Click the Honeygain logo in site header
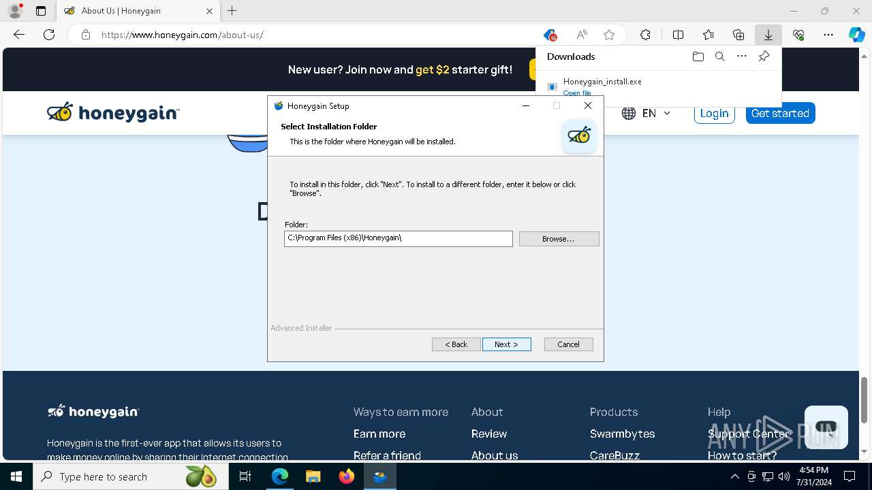The image size is (872, 490). [113, 112]
